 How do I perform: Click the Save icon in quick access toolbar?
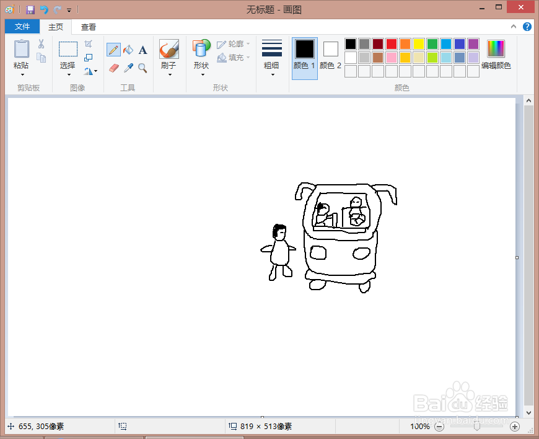tap(30, 10)
